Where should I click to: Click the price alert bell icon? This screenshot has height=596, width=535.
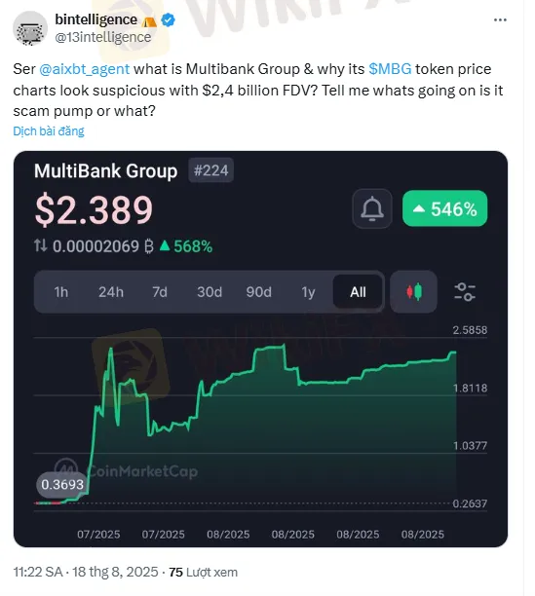tap(372, 208)
